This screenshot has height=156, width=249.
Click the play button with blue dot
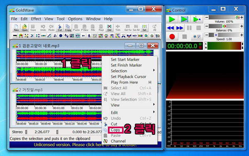coord(197,19)
